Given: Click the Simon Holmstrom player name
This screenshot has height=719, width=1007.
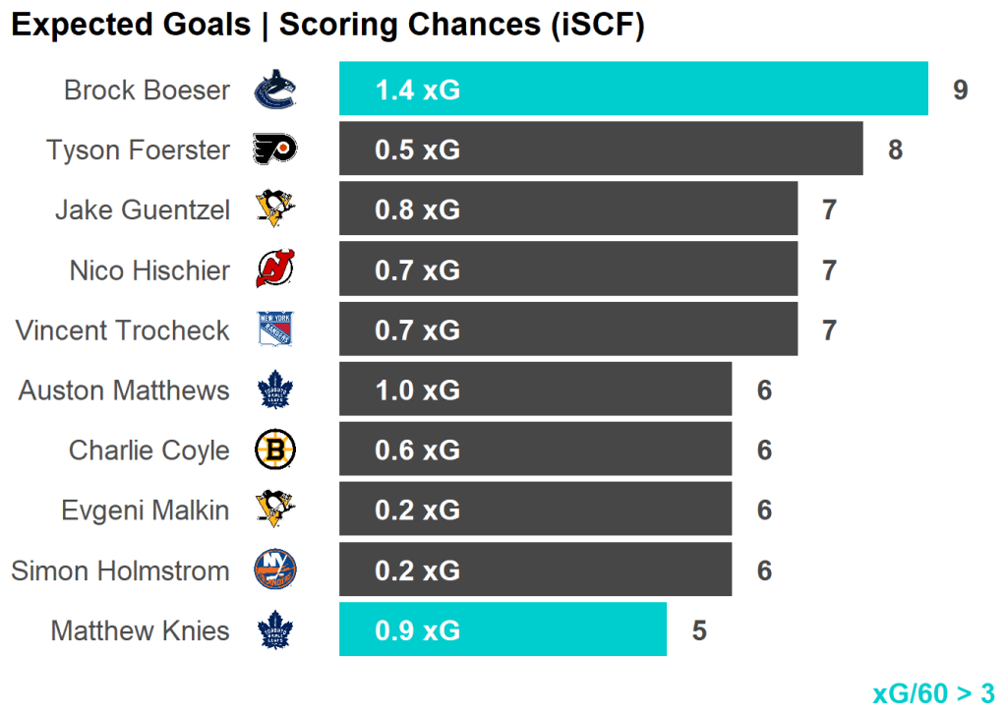Looking at the screenshot, I should [x=120, y=570].
